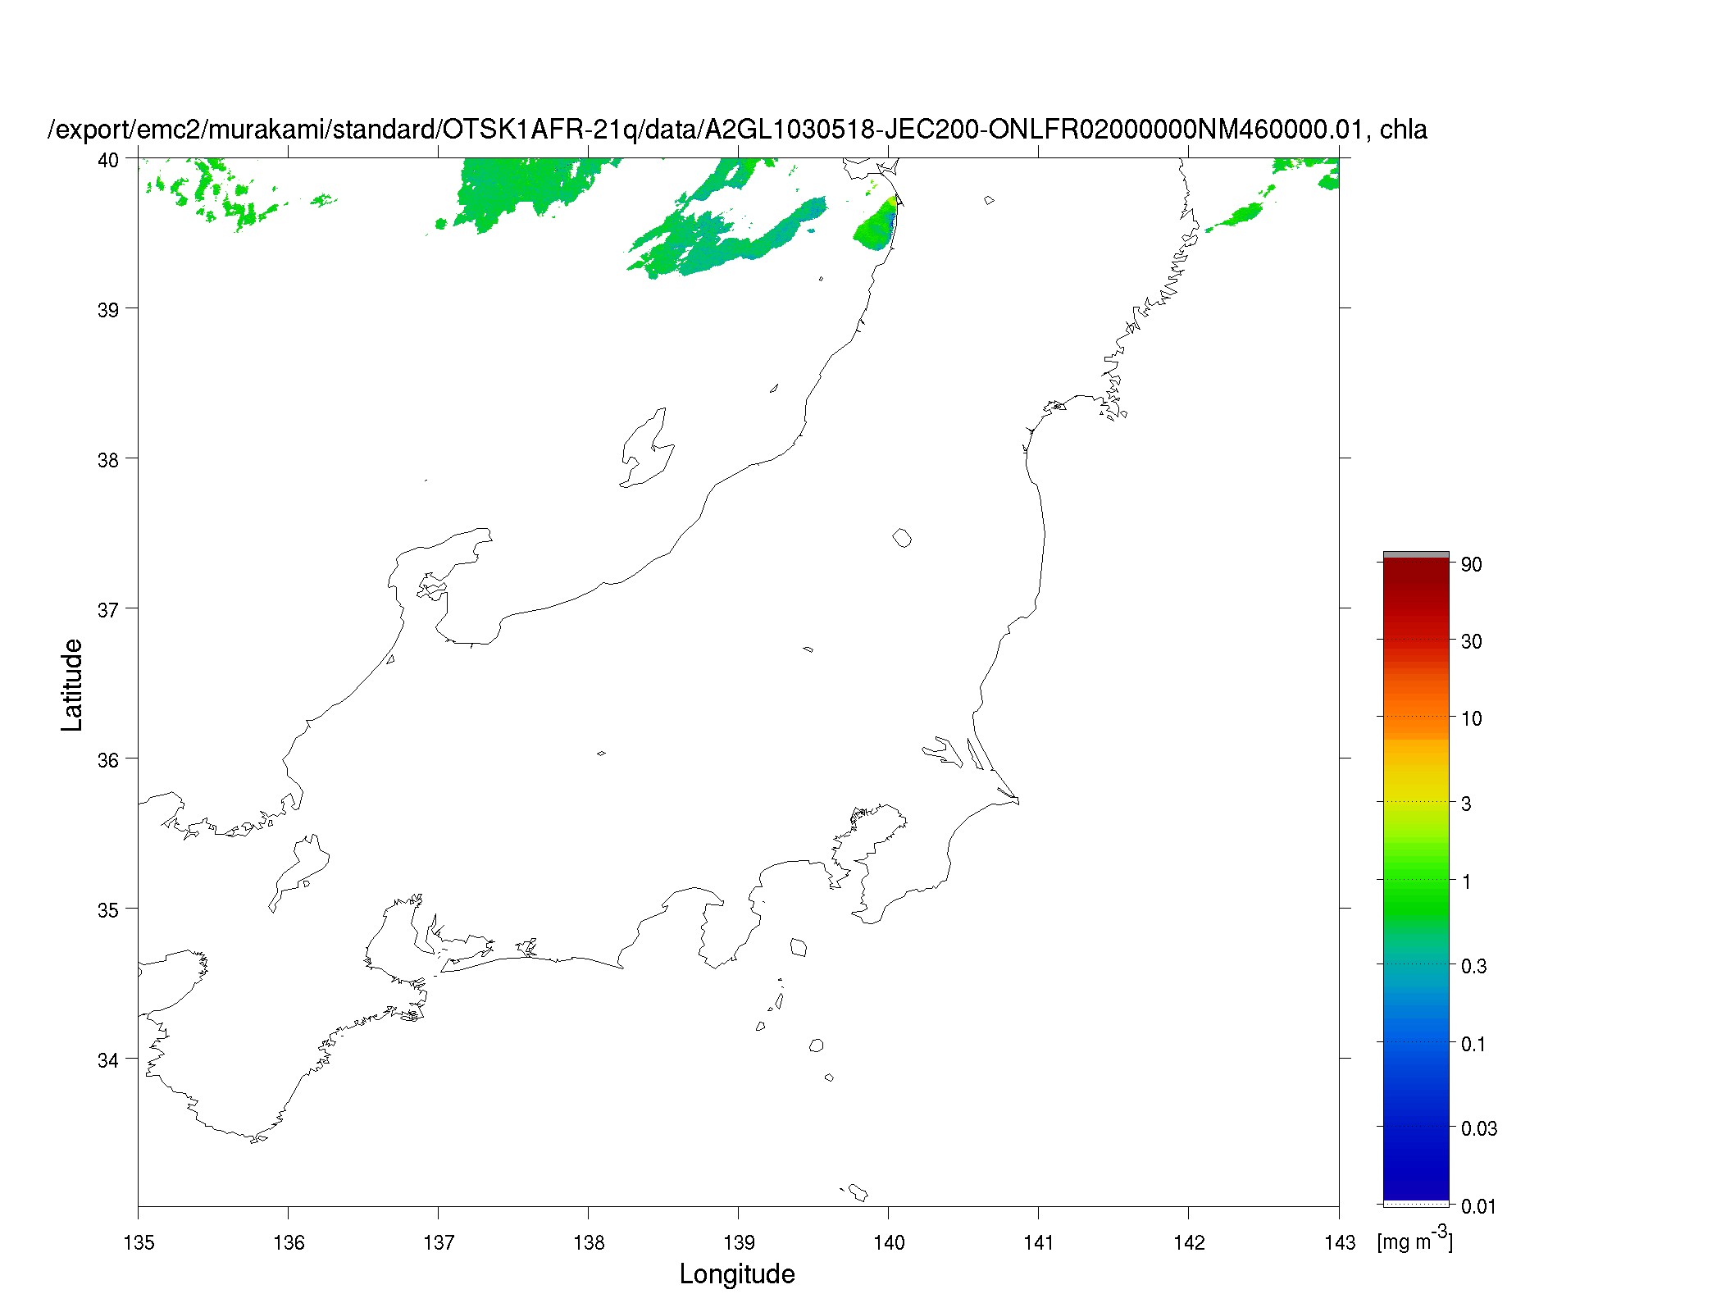
Task: Click longitude tick label 143
Action: pyautogui.click(x=1340, y=1242)
